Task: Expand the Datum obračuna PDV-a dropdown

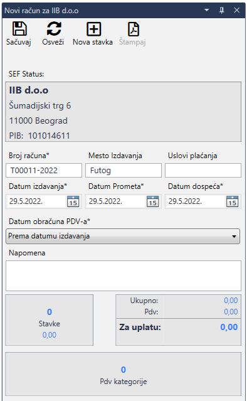Action: click(x=123, y=237)
